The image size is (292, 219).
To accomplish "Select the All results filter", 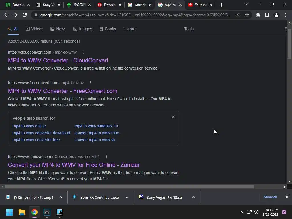I will (x=13, y=29).
